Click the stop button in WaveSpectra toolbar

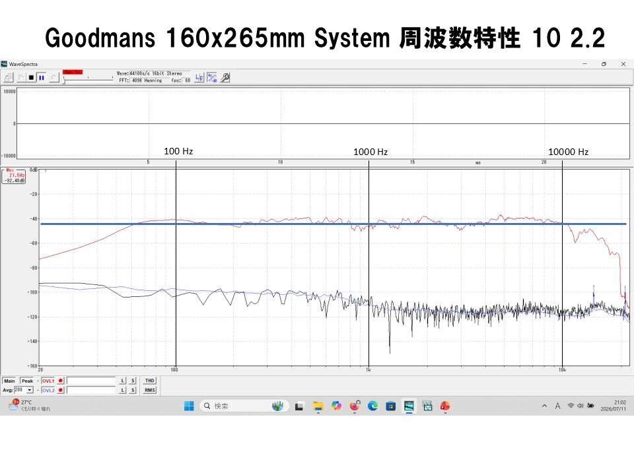(x=32, y=78)
